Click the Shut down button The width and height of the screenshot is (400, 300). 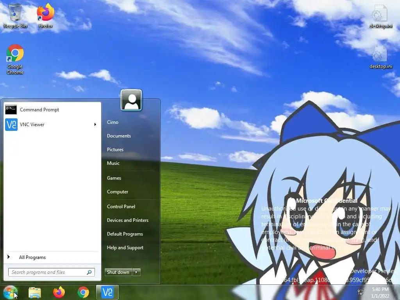pyautogui.click(x=118, y=272)
